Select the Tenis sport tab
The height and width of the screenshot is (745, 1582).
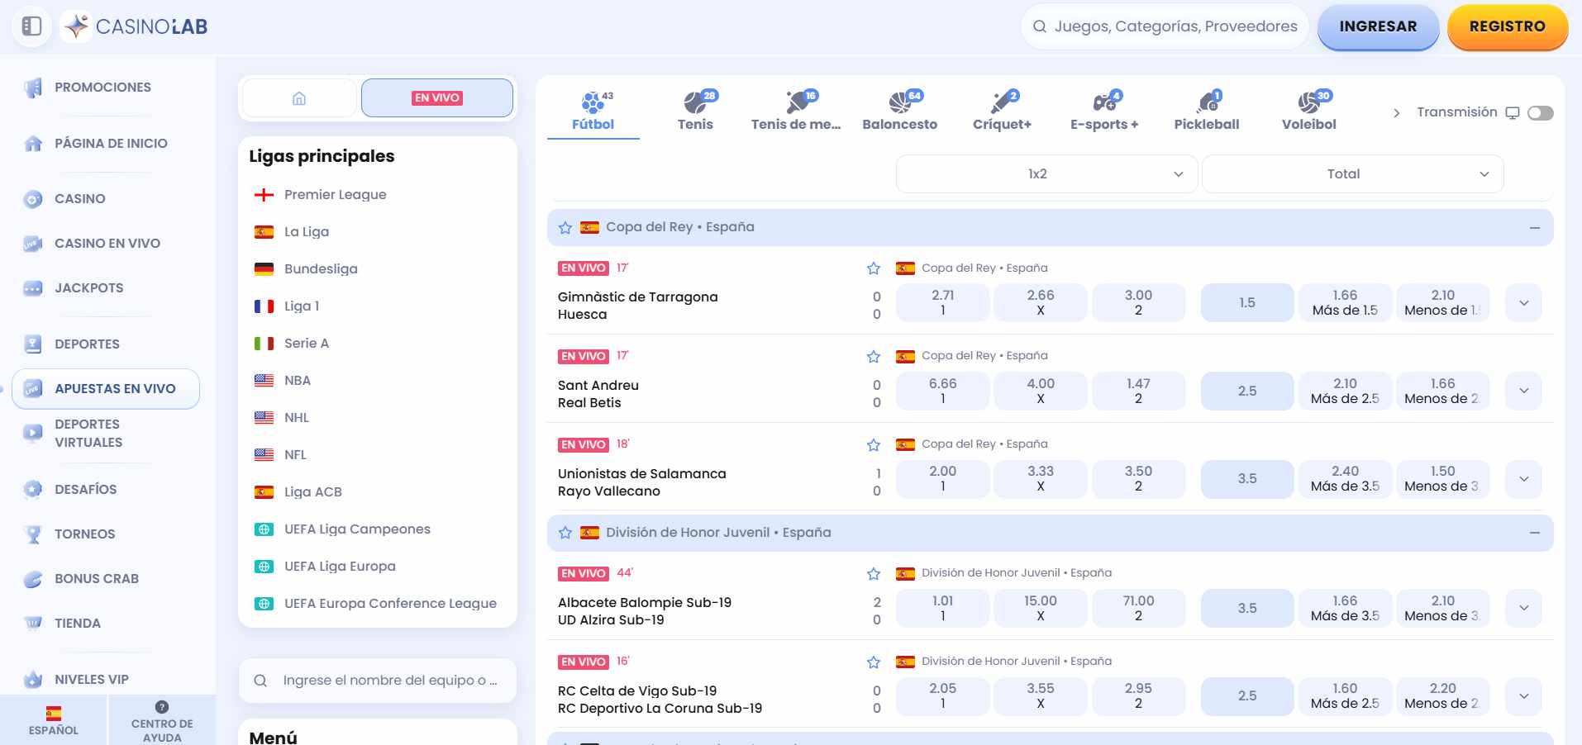pos(695,112)
